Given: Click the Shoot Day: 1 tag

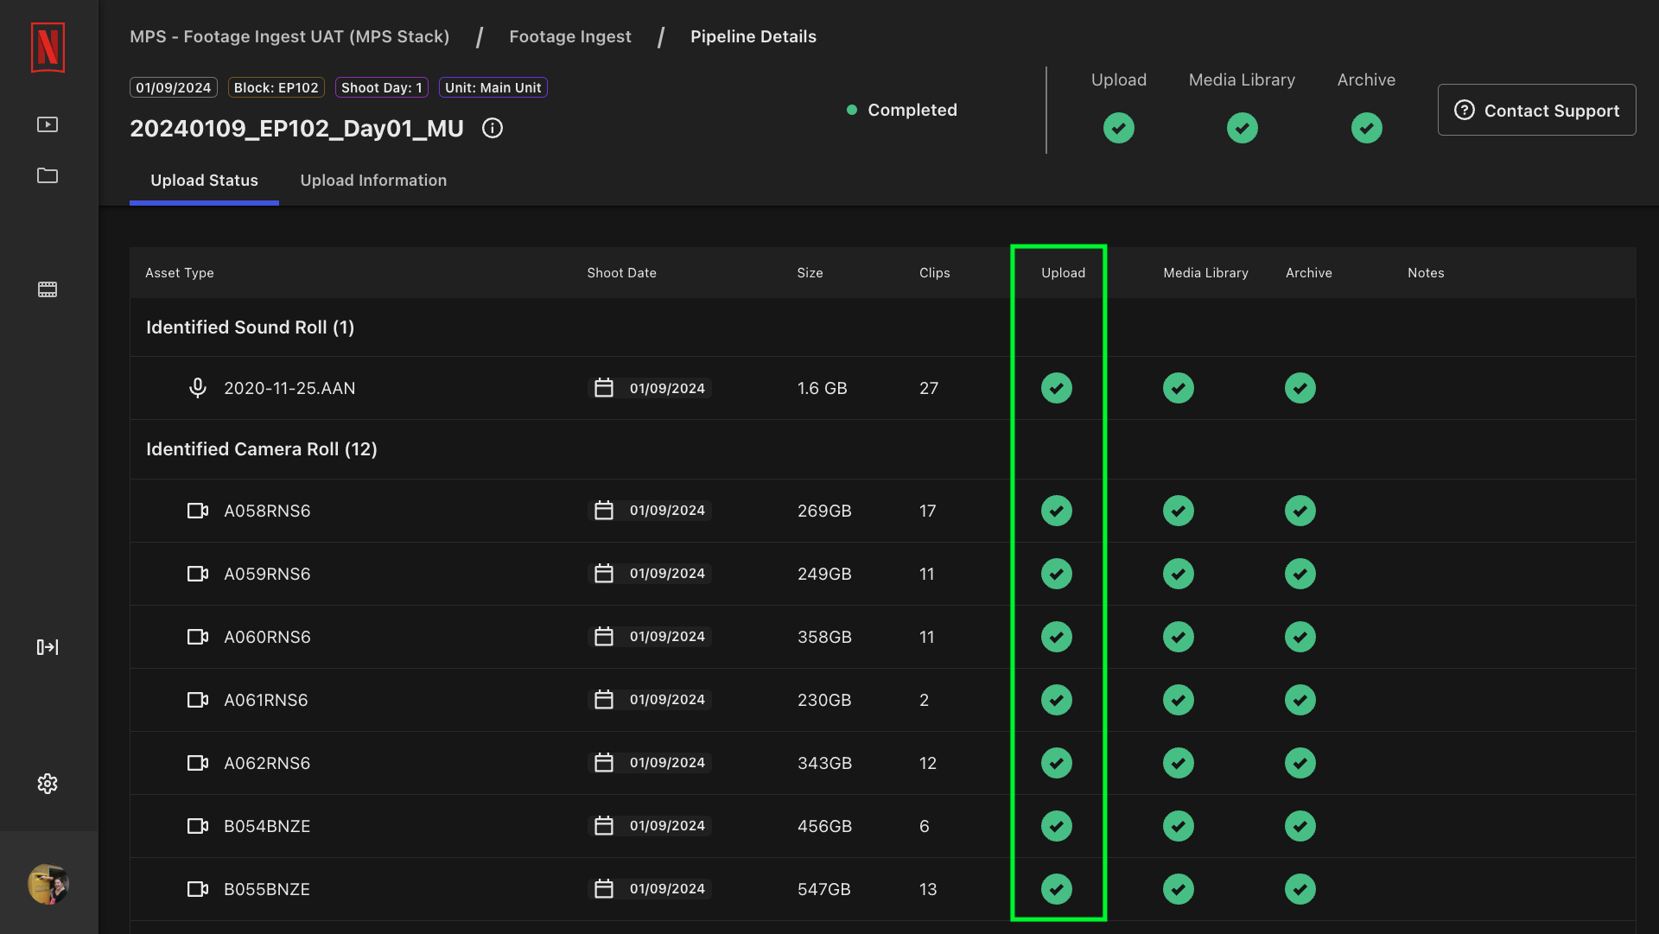Looking at the screenshot, I should click(x=382, y=87).
